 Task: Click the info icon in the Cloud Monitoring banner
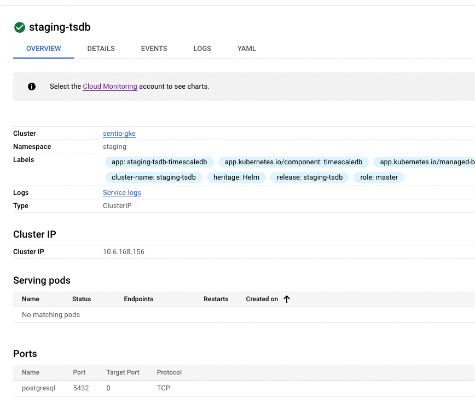[31, 86]
